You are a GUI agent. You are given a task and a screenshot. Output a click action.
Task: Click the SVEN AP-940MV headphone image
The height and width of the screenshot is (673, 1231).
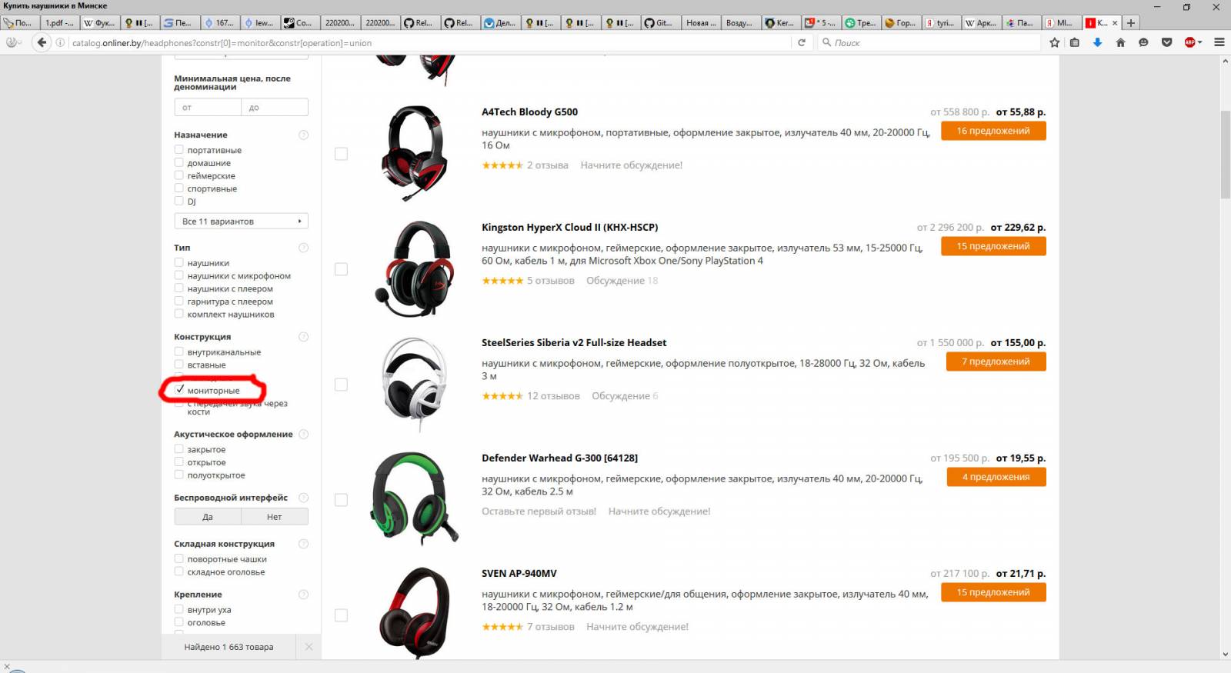tap(415, 613)
